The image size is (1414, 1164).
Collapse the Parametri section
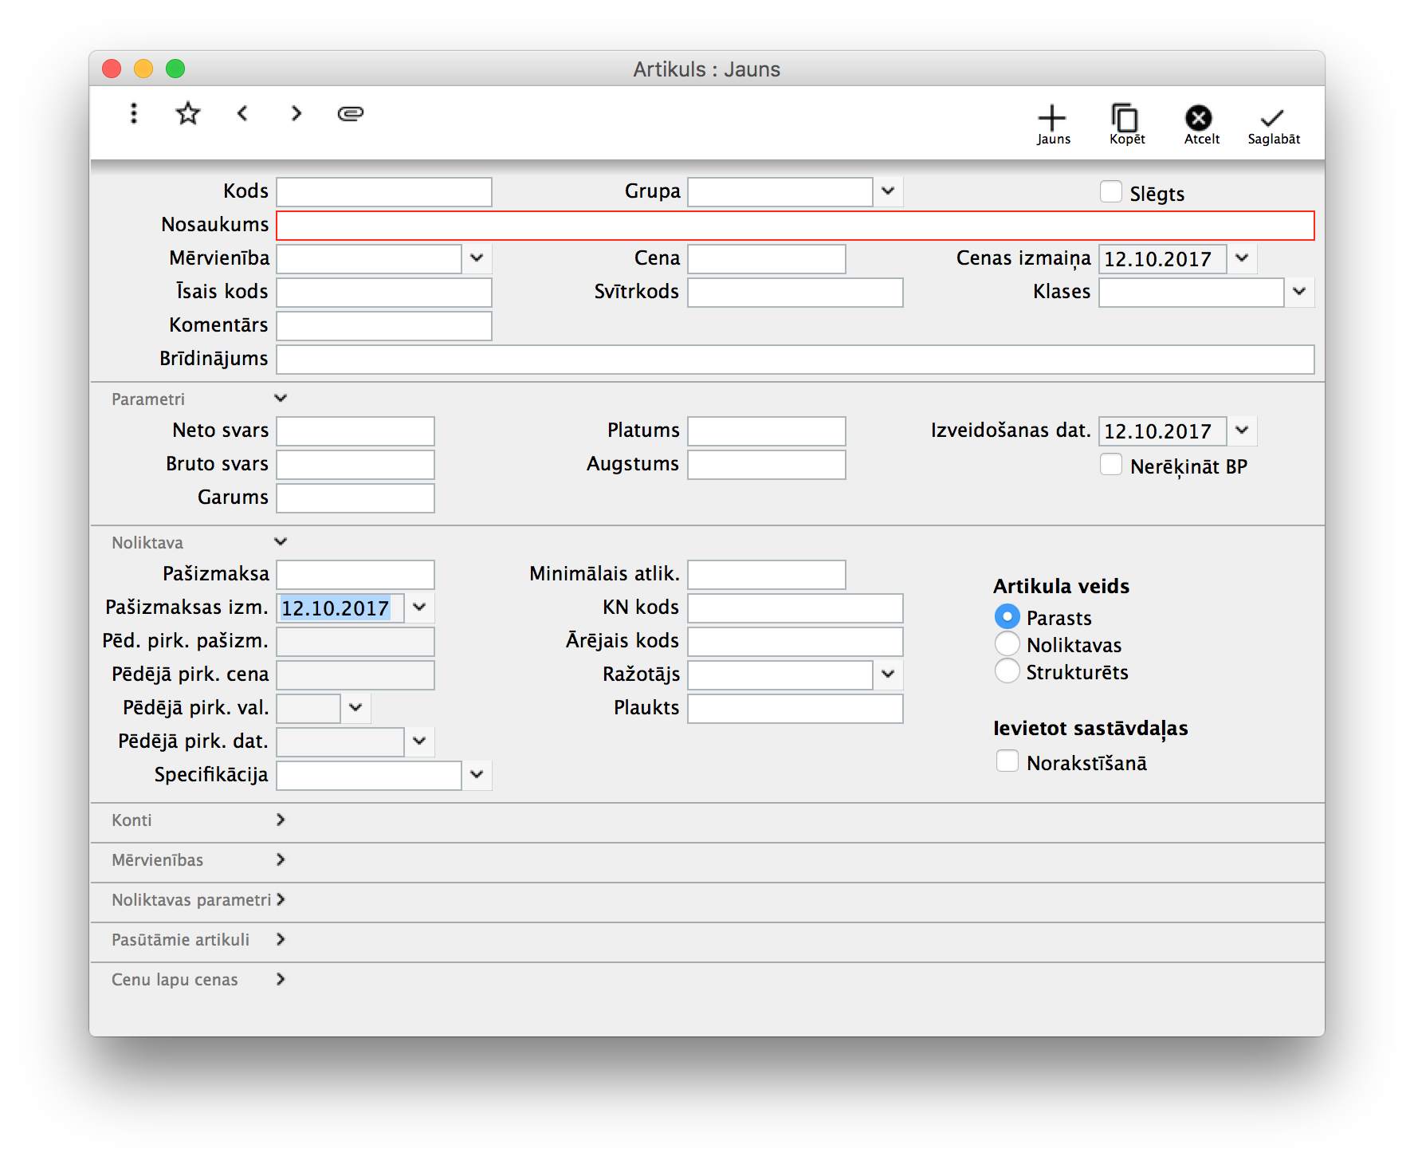coord(280,399)
